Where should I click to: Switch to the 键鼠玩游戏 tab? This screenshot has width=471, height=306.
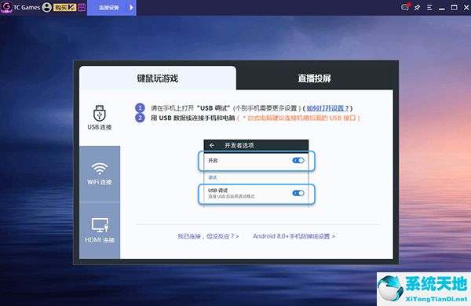pyautogui.click(x=158, y=78)
